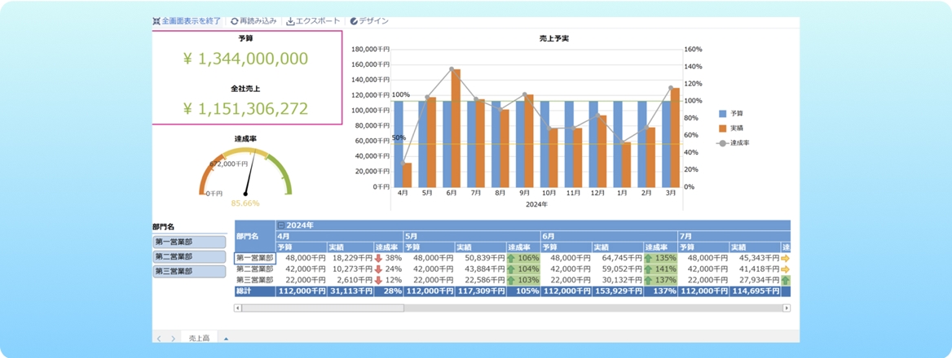Switch to the 売上高 sheet tab
This screenshot has height=358, width=952.
(x=199, y=338)
